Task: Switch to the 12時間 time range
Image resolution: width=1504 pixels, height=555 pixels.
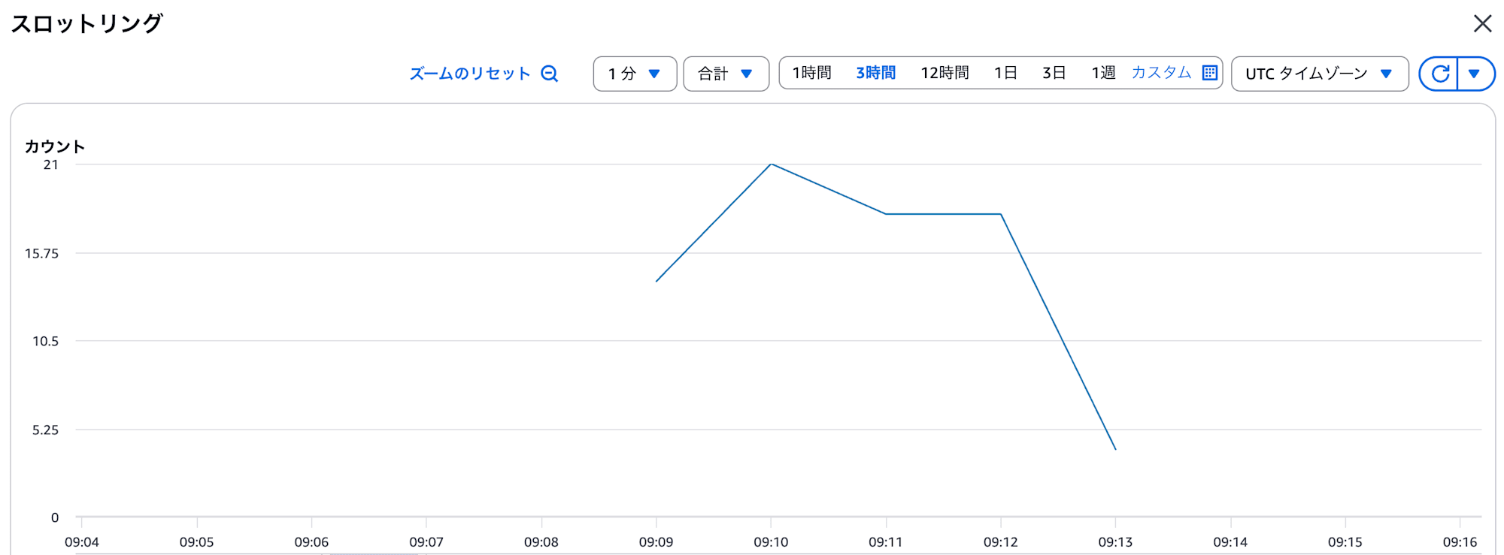Action: pos(945,73)
